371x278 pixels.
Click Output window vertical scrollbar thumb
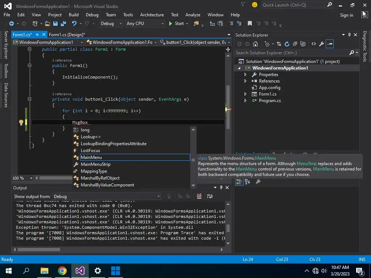click(x=228, y=228)
